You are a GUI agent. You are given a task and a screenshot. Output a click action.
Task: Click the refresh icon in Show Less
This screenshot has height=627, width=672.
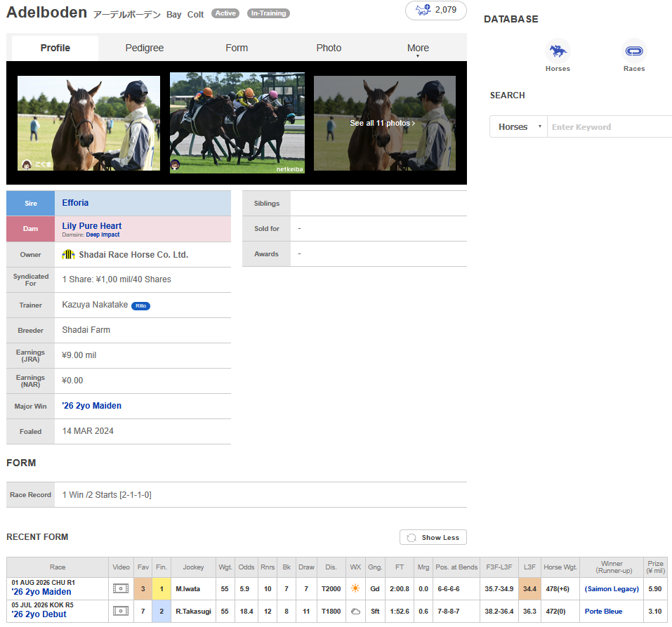pyautogui.click(x=411, y=537)
